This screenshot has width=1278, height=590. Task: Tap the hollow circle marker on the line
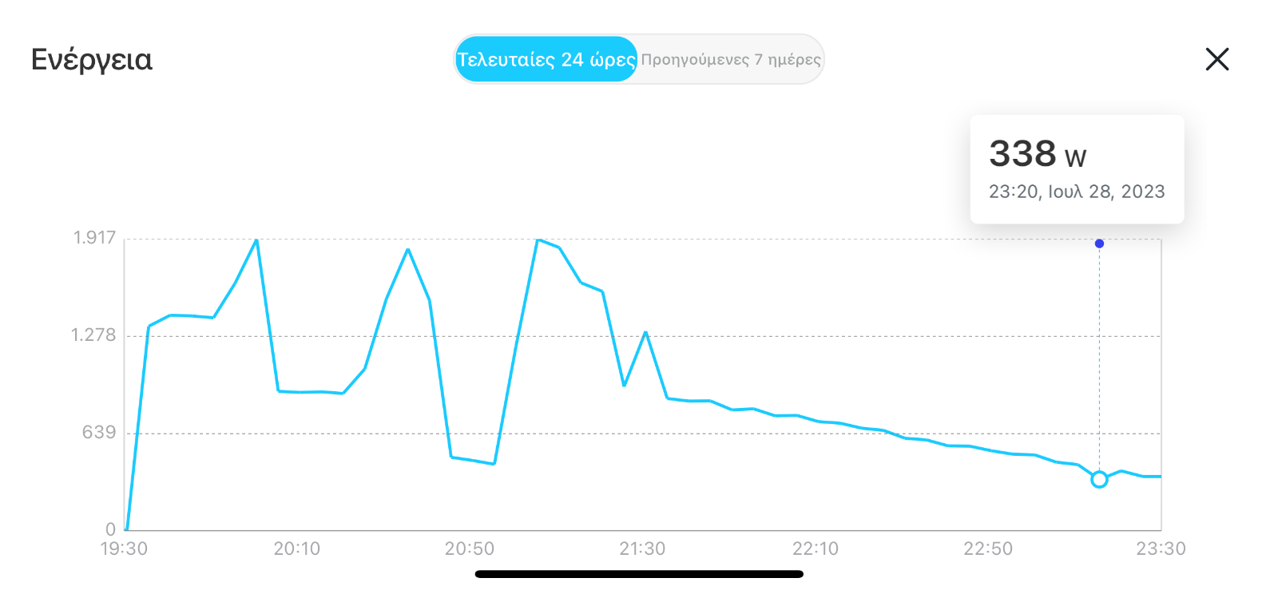click(1099, 479)
